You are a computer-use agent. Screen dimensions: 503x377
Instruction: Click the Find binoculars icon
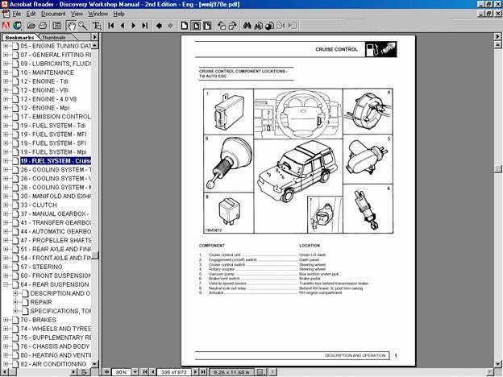tap(247, 26)
